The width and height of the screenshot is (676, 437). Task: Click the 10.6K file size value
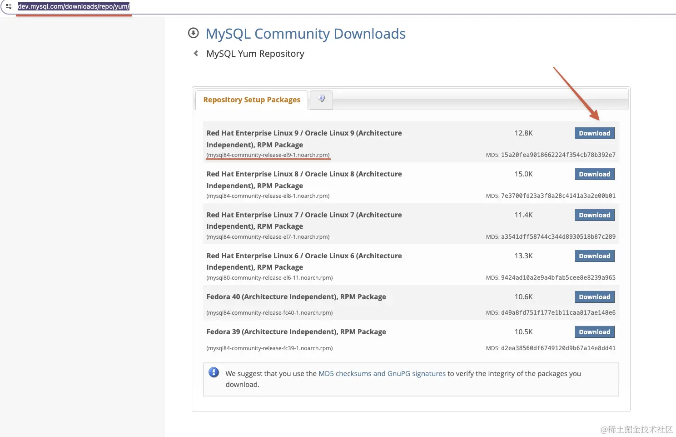523,297
